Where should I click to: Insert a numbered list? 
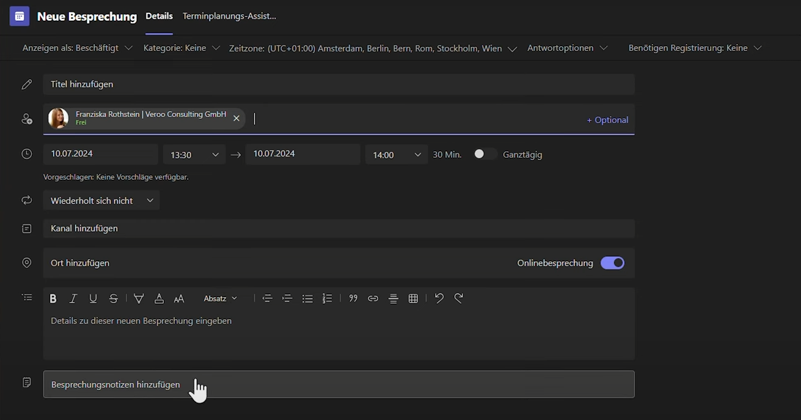(x=327, y=298)
